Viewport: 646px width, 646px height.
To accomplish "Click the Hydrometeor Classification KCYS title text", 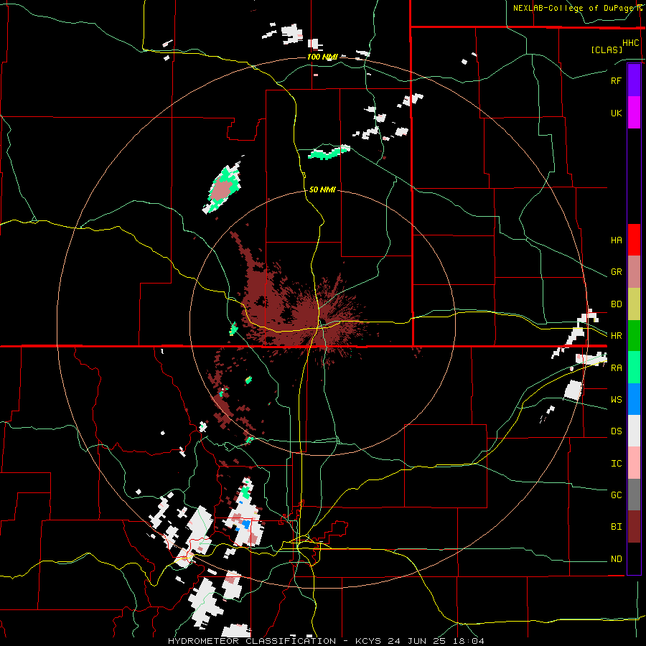I will coord(326,641).
